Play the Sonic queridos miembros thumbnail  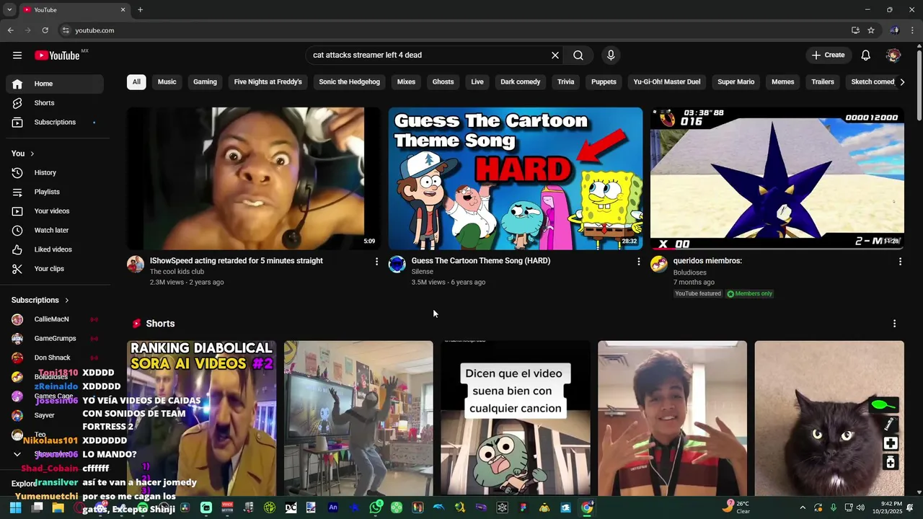(777, 179)
